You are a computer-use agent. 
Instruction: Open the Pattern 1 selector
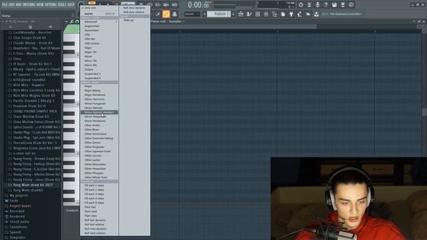(219, 14)
